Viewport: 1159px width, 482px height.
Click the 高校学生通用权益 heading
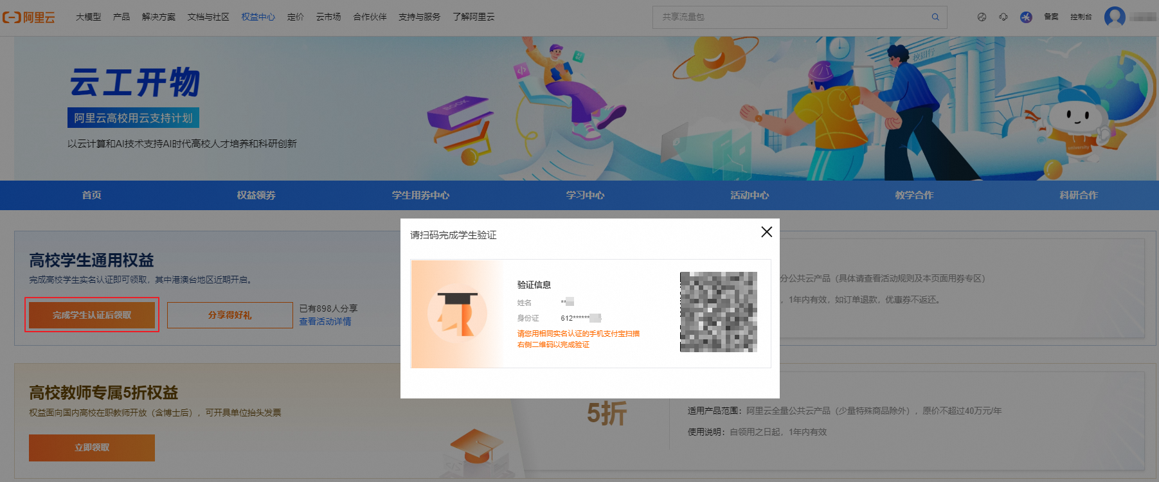(91, 260)
